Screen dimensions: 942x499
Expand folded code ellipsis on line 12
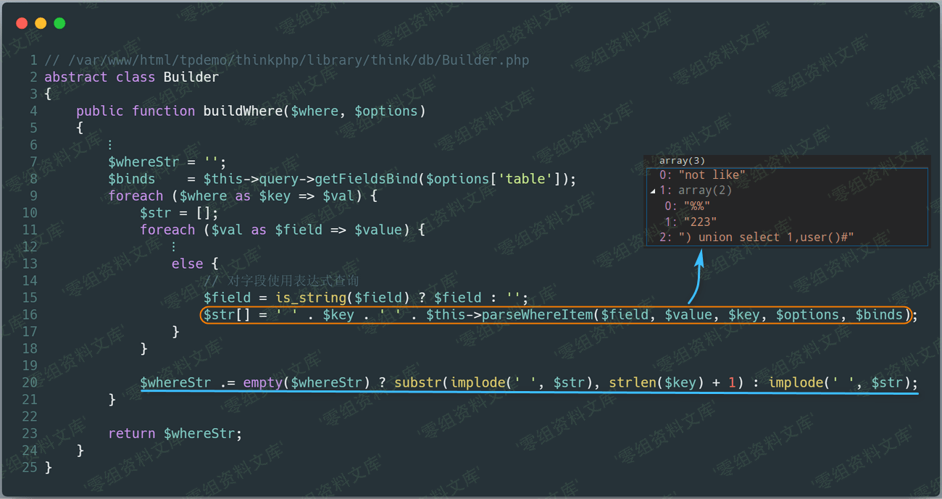174,247
